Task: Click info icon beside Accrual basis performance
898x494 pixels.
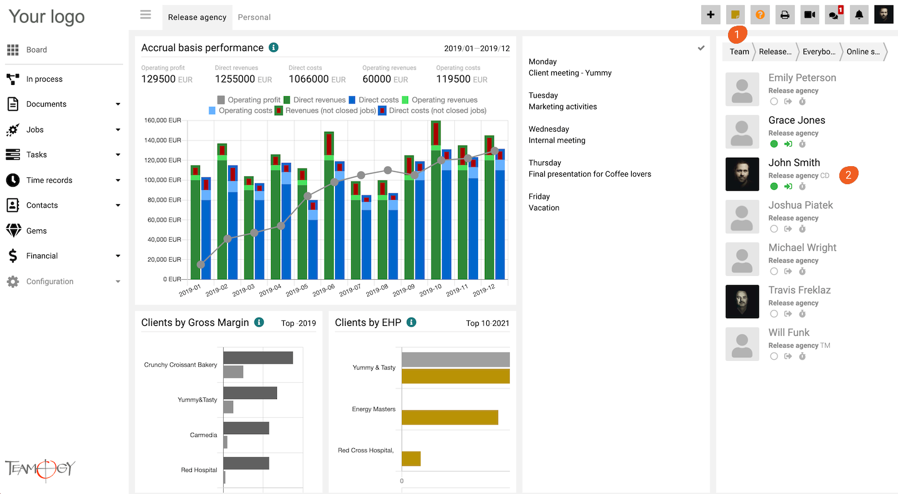Action: point(273,47)
